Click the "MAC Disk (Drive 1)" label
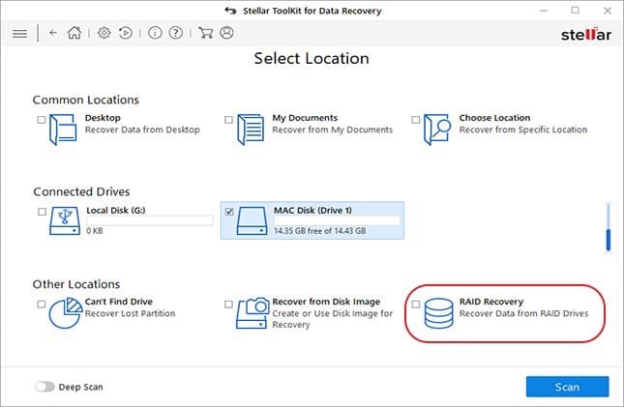 (x=312, y=210)
